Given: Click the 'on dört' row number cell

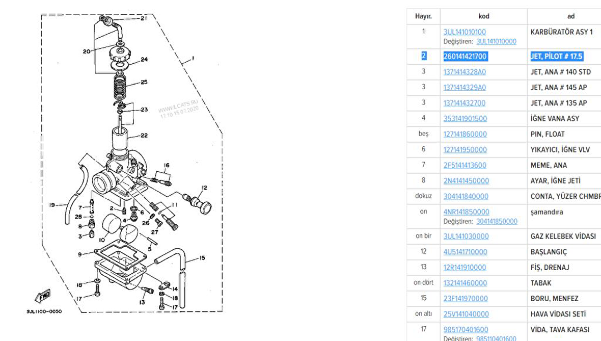Looking at the screenshot, I should coord(423,283).
